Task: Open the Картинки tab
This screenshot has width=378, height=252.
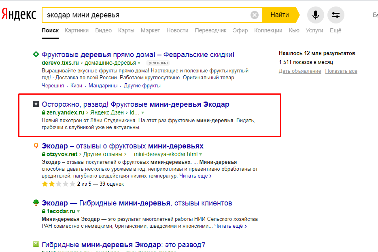Action: [76, 31]
